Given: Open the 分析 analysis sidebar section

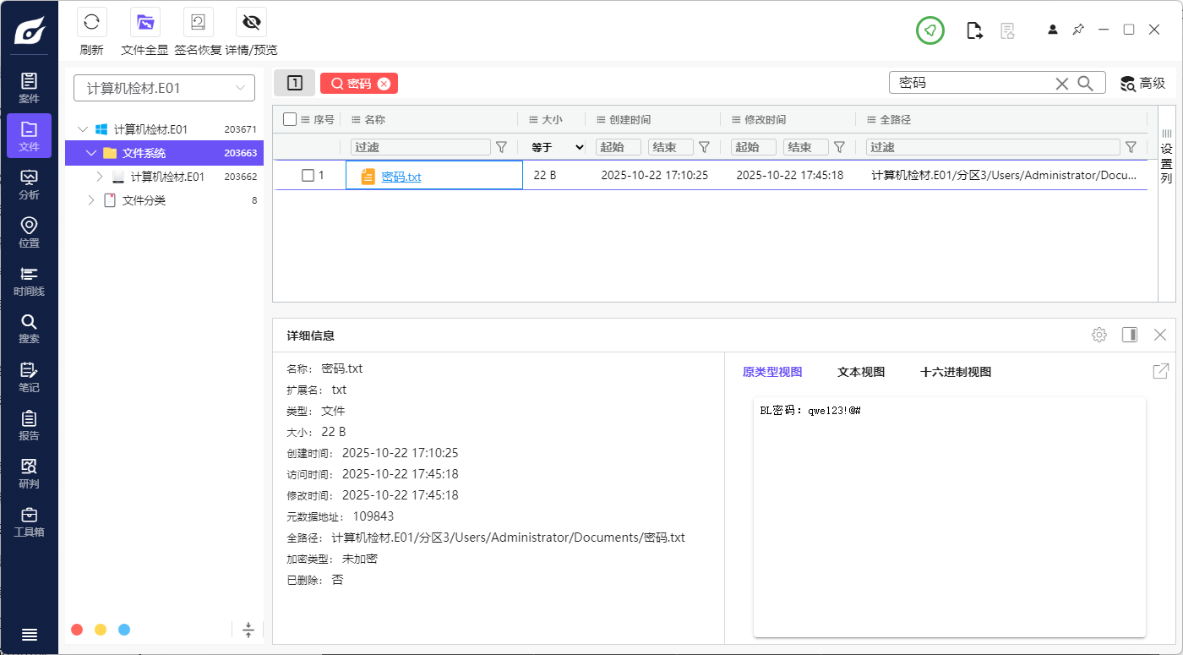Looking at the screenshot, I should pyautogui.click(x=29, y=184).
